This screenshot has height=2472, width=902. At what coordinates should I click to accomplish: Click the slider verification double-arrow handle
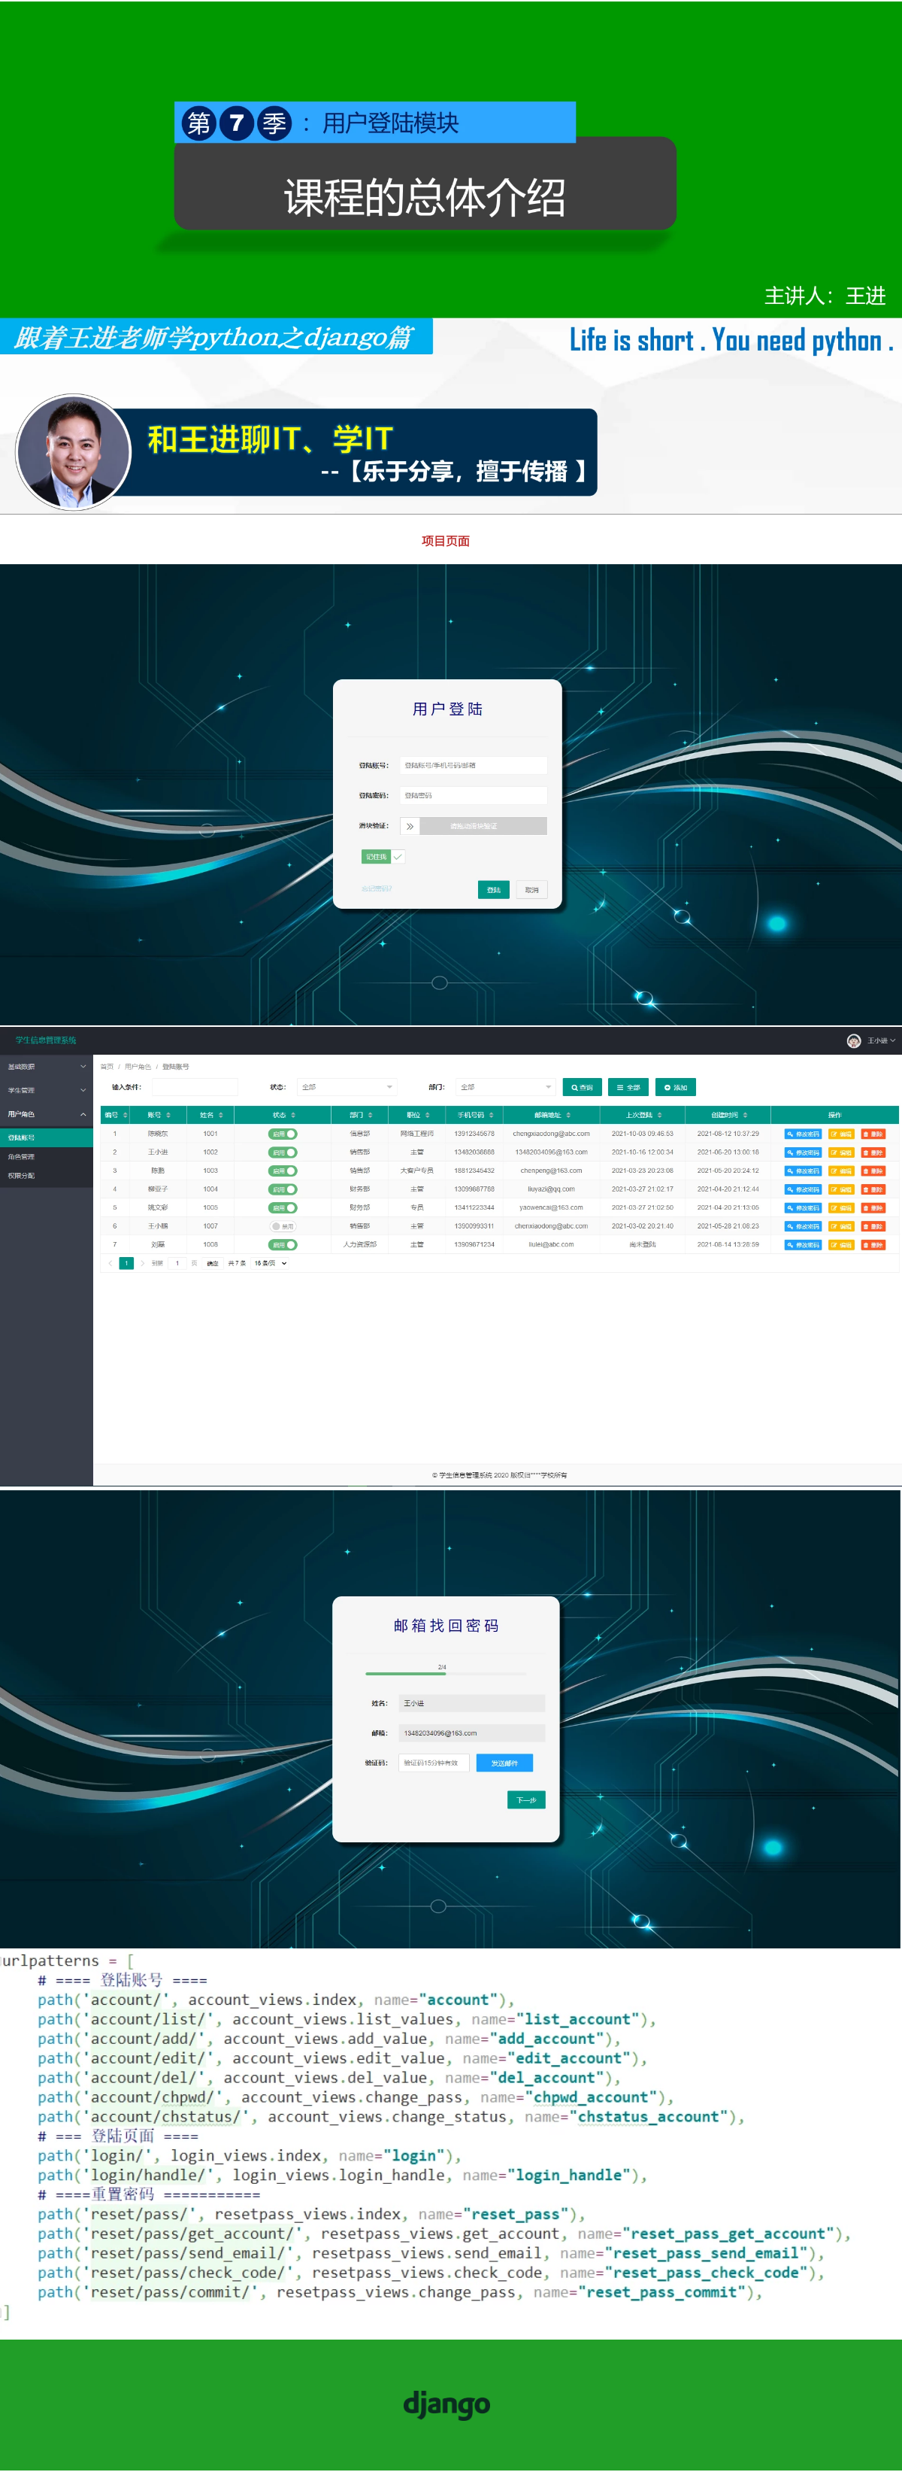coord(410,825)
